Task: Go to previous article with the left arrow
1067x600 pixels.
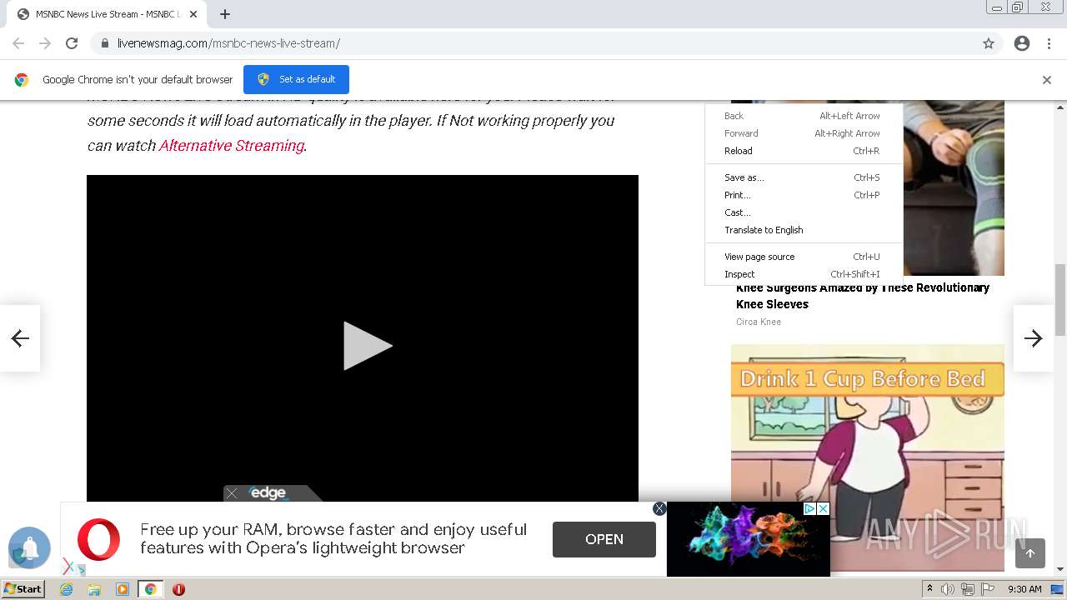Action: (20, 337)
